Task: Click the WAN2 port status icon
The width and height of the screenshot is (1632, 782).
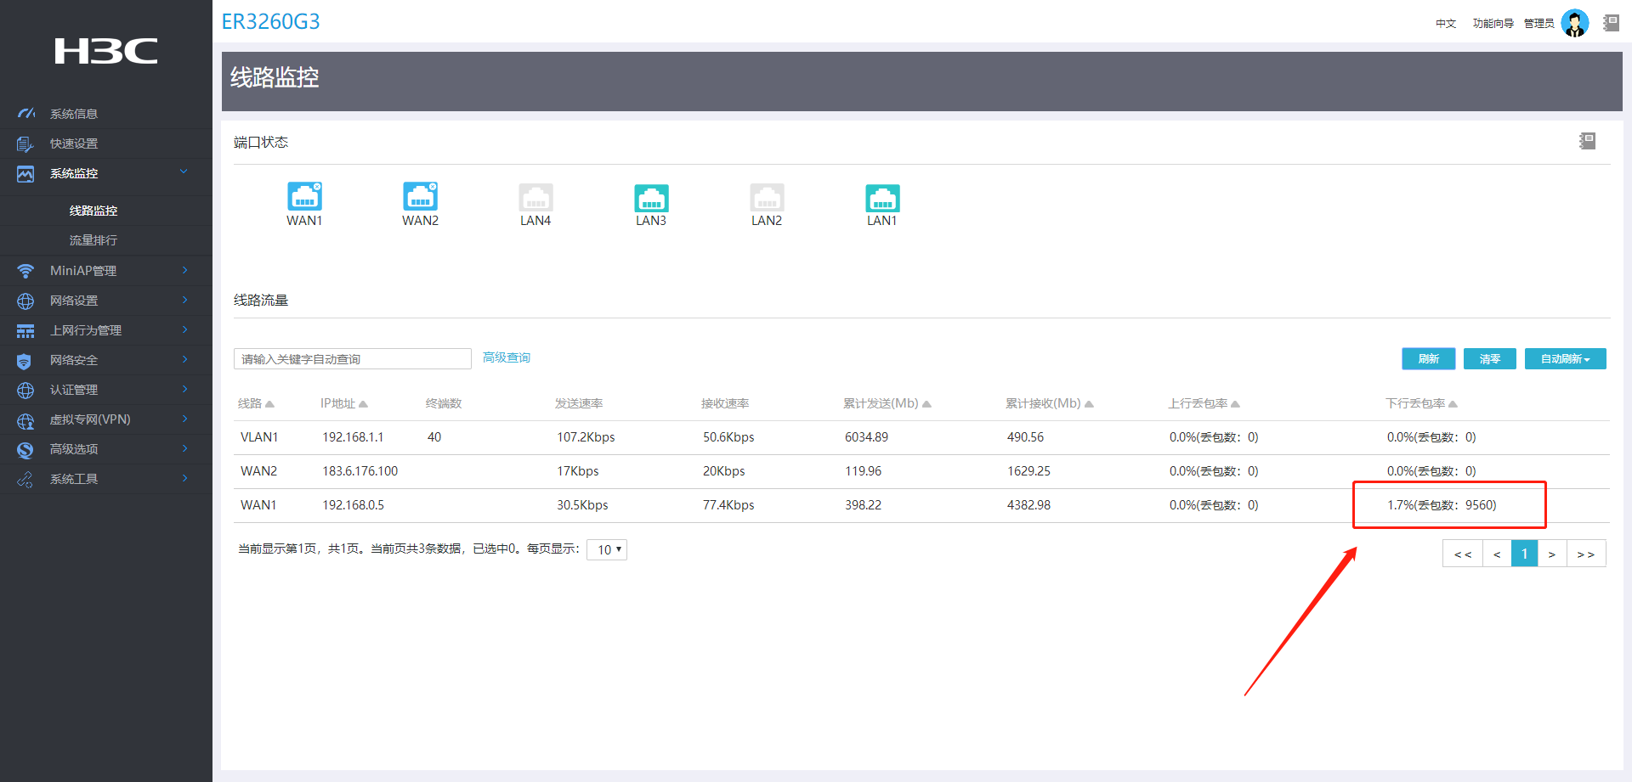Action: tap(420, 196)
